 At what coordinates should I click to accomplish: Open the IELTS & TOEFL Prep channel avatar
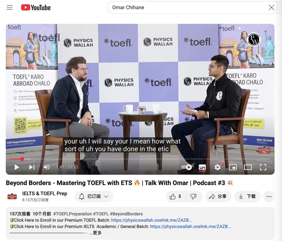[x=12, y=196]
